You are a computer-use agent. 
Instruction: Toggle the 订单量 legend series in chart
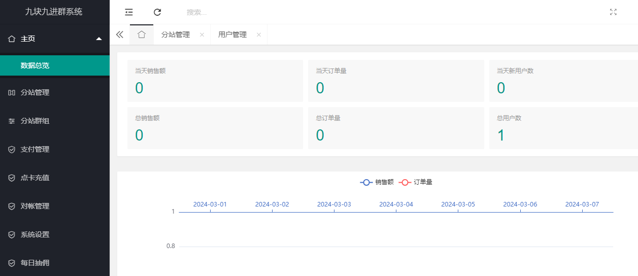click(415, 182)
